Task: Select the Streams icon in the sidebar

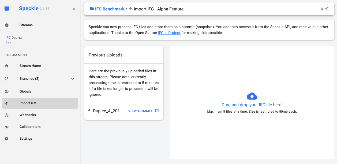Action: point(6,25)
